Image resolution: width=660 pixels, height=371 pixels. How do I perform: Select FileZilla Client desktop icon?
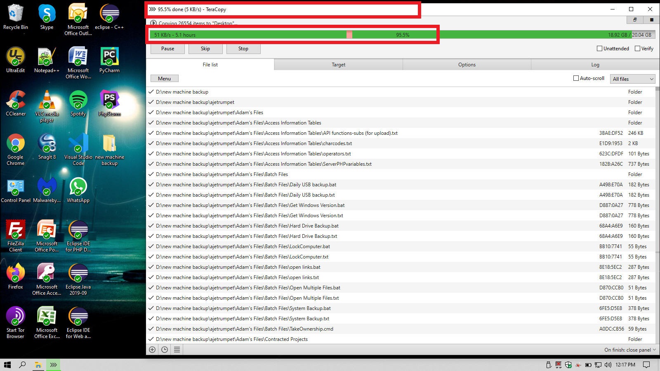pos(16,236)
